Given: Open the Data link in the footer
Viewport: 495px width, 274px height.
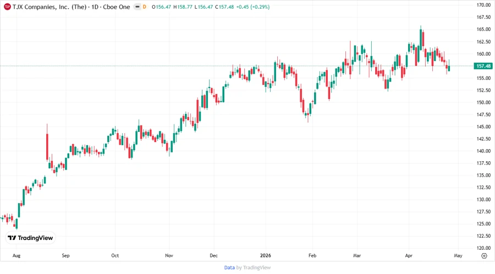Looking at the screenshot, I should (229, 267).
